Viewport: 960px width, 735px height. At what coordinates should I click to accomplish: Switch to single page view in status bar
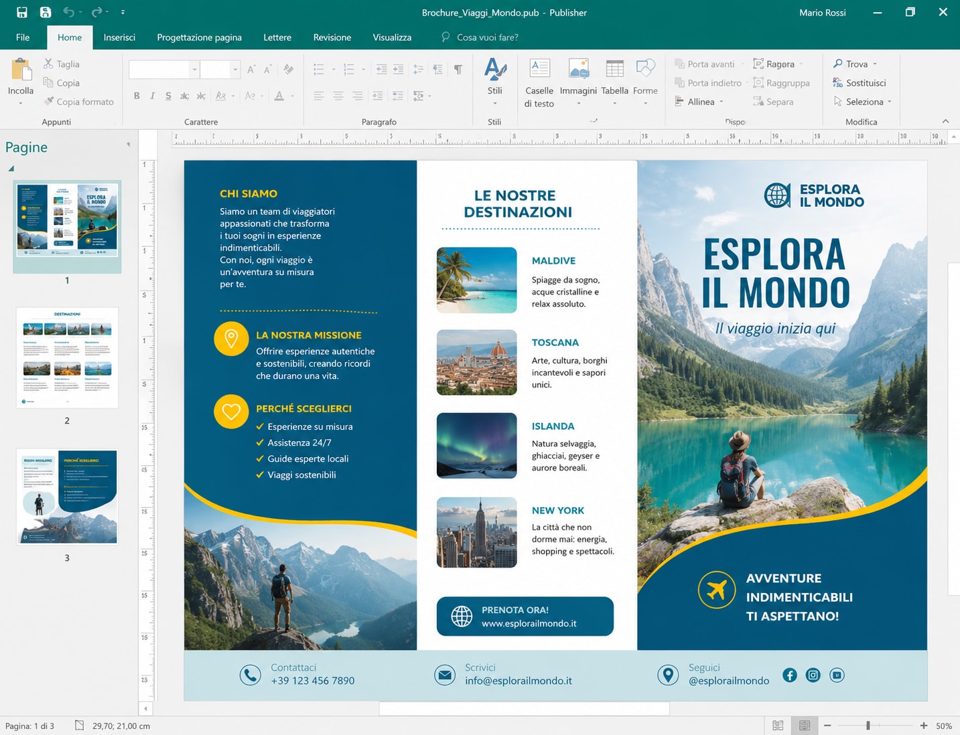click(x=805, y=726)
